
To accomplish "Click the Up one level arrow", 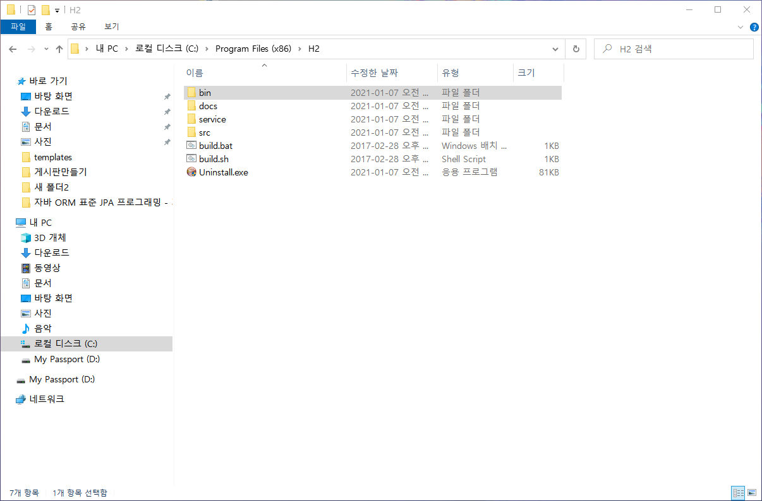I will coord(59,49).
